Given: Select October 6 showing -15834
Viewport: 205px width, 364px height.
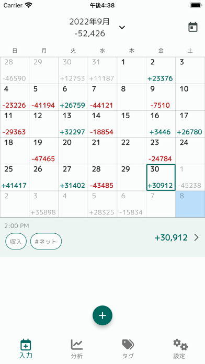Looking at the screenshot, I should 132,204.
